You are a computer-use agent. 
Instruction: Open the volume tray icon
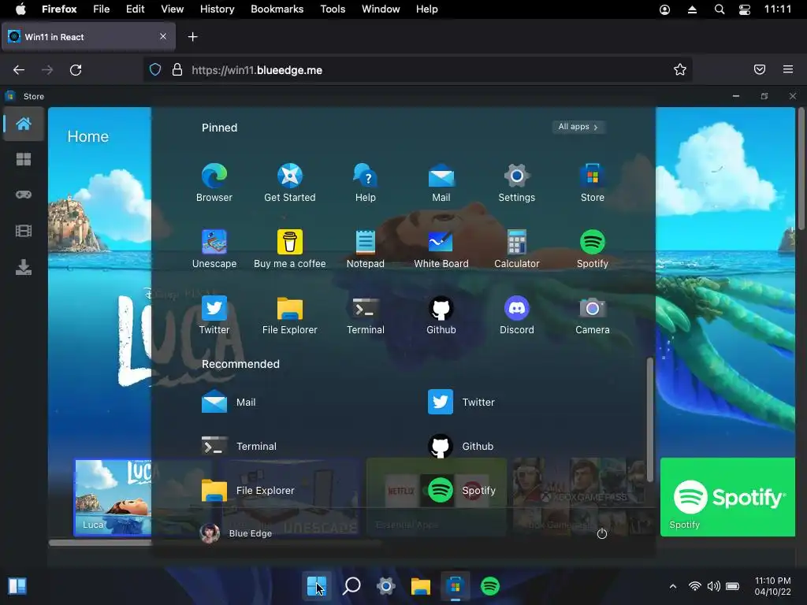(713, 586)
